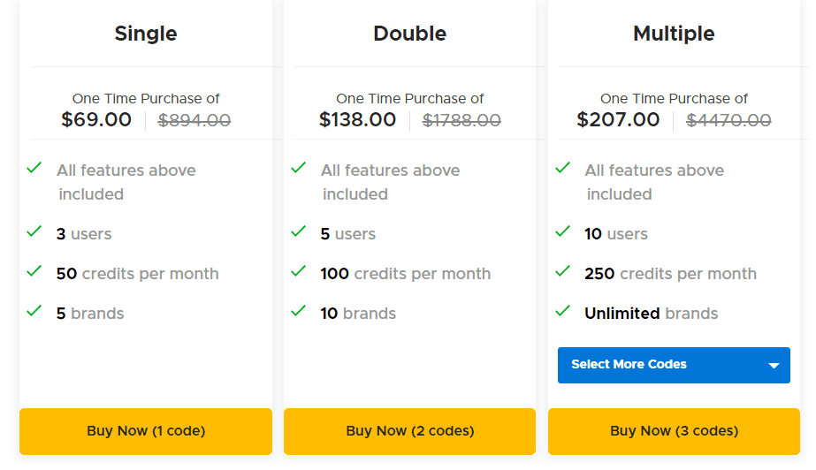This screenshot has height=470, width=816.
Task: Click the Multiple plan heading
Action: click(674, 34)
